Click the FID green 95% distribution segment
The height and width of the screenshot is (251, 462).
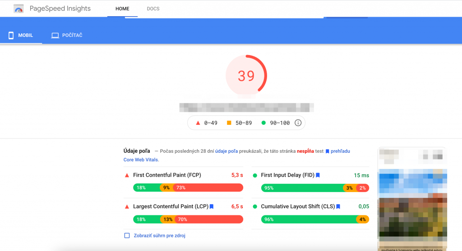point(302,188)
